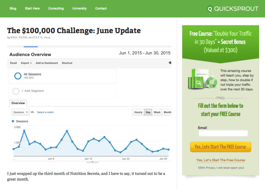Click the Audience Overview heading
The height and width of the screenshot is (189, 265).
click(x=30, y=54)
